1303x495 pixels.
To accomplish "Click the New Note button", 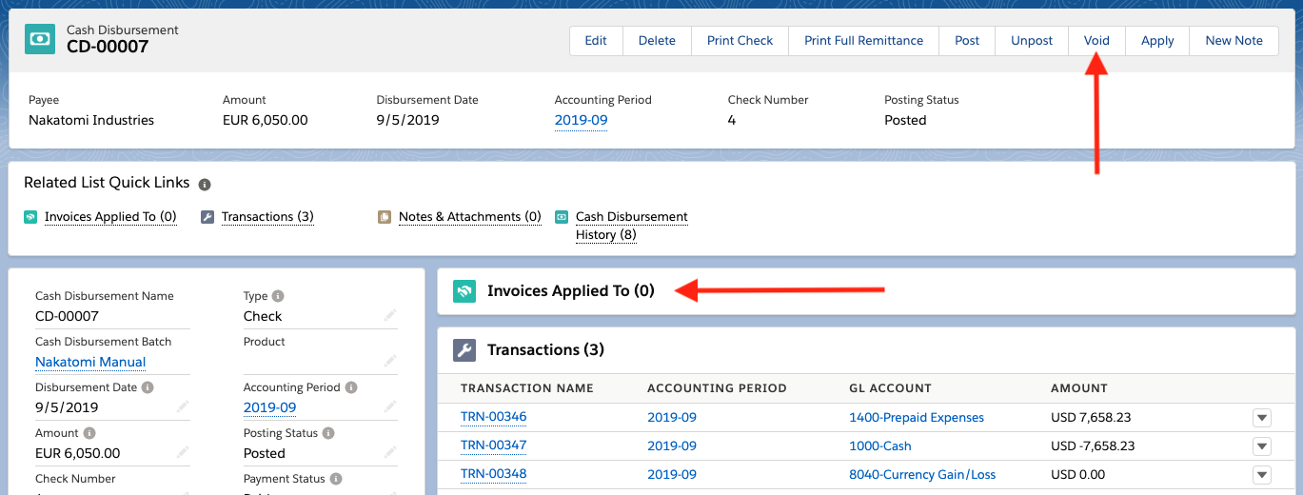I will pyautogui.click(x=1234, y=41).
